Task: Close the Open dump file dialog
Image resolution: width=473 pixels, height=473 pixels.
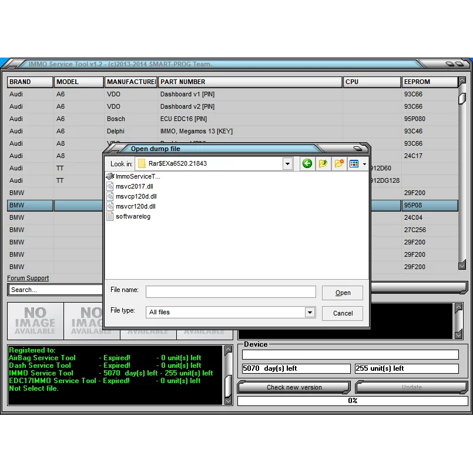Action: (357, 149)
